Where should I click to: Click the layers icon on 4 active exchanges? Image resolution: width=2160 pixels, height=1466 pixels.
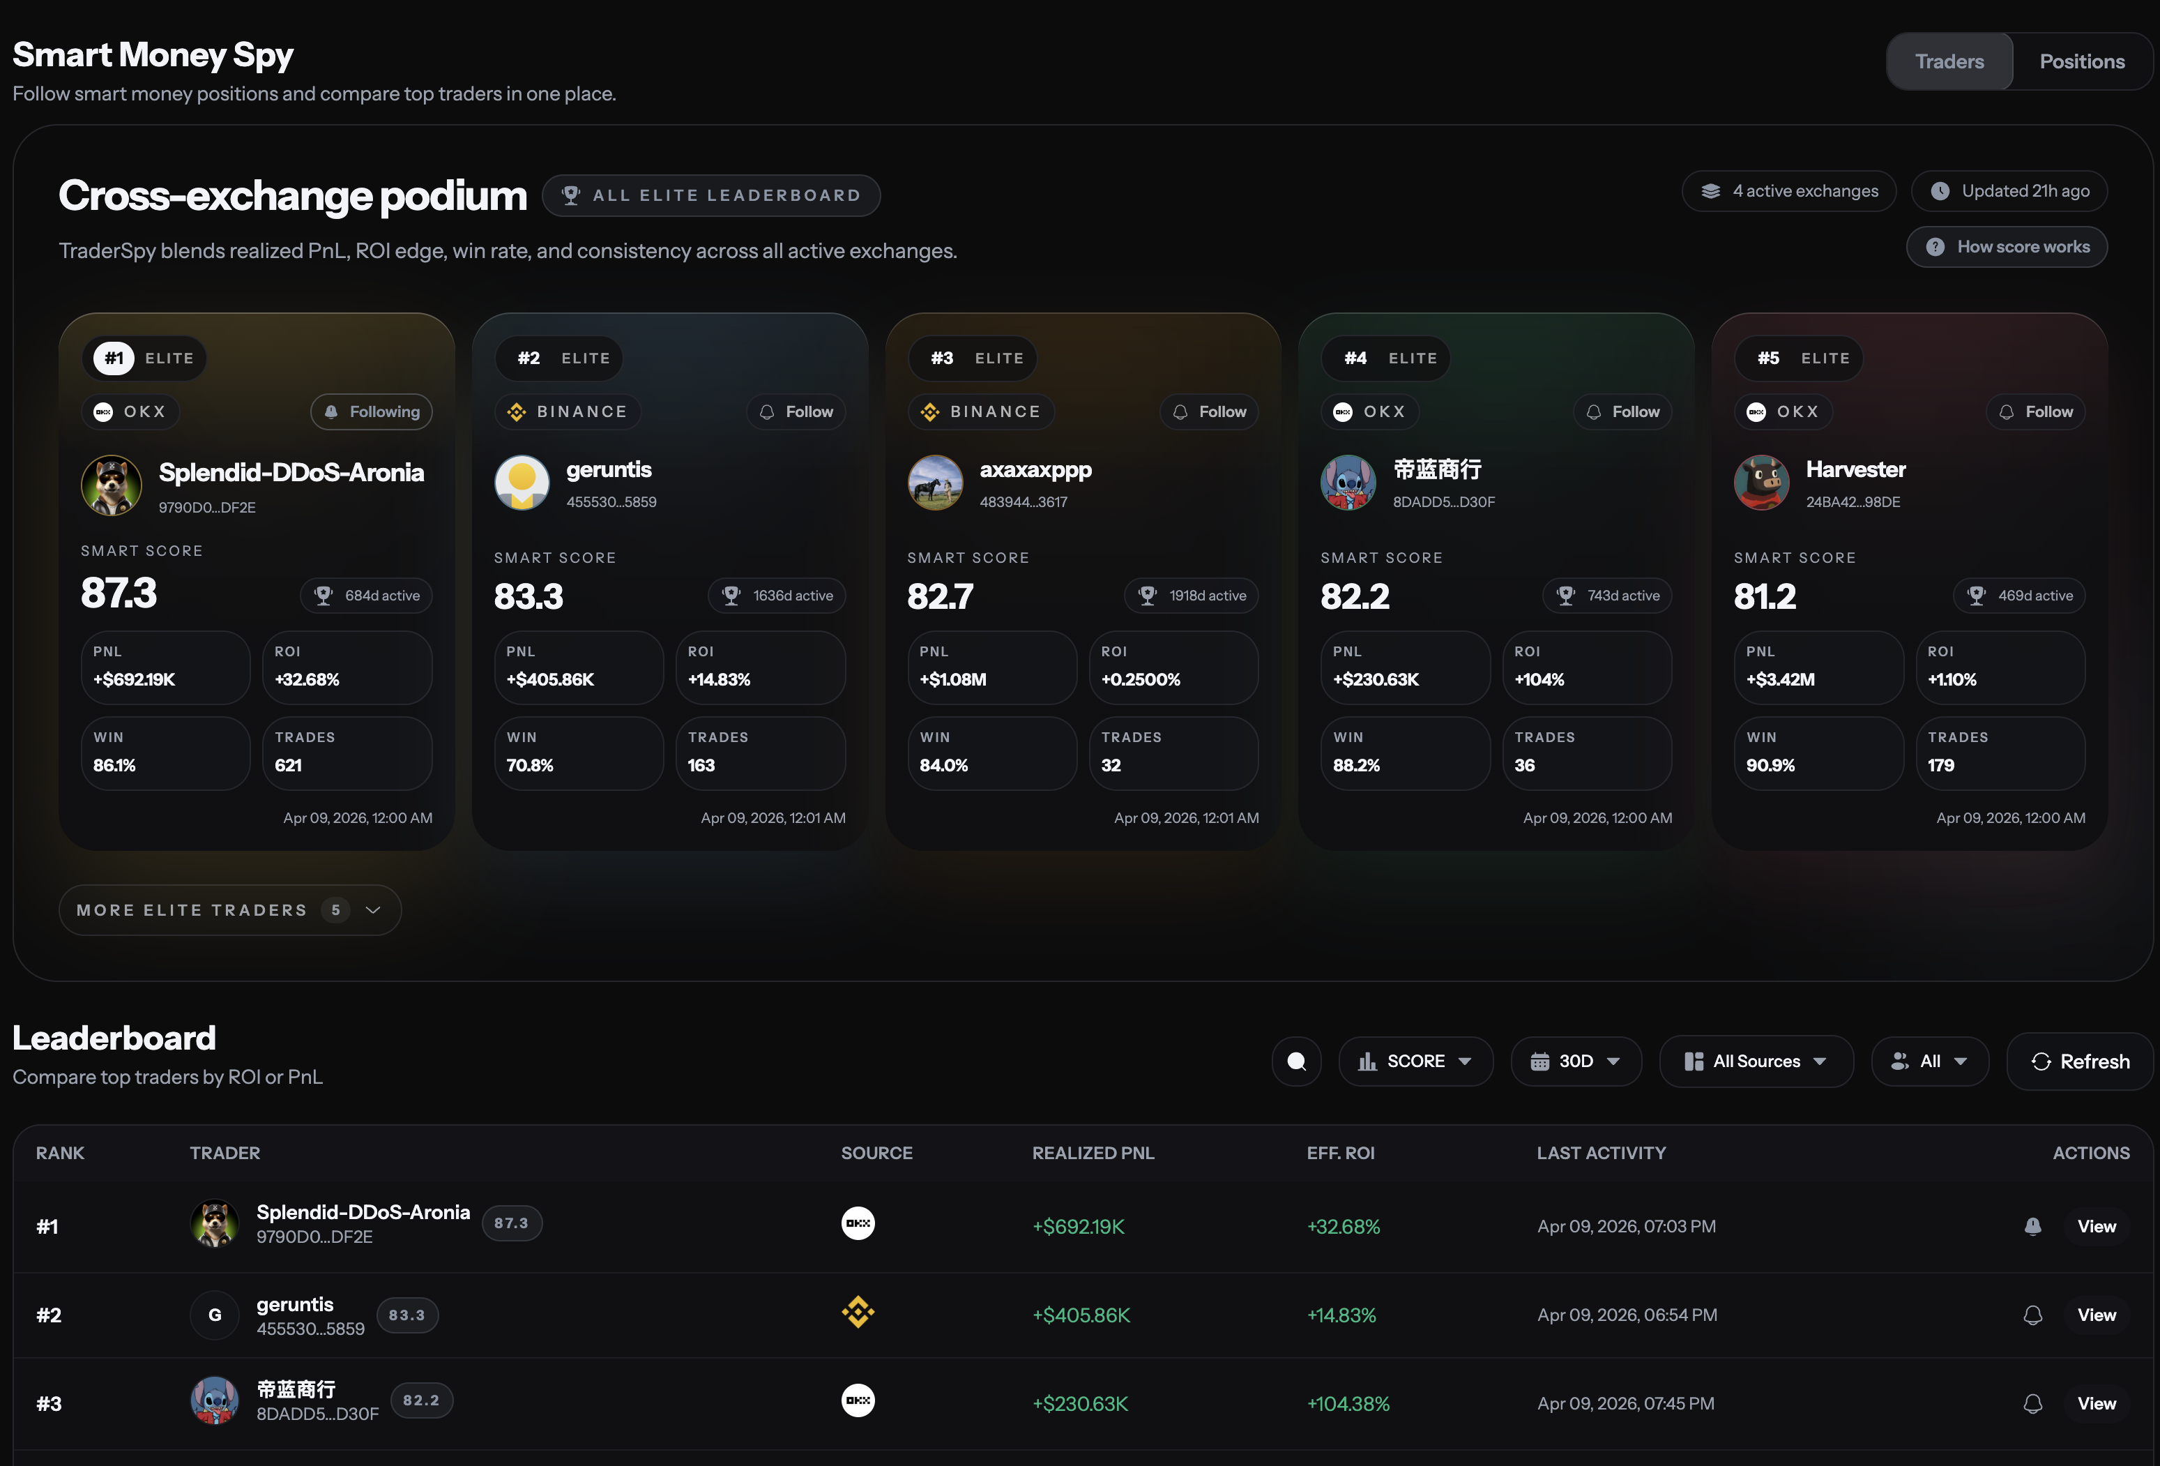[1710, 190]
